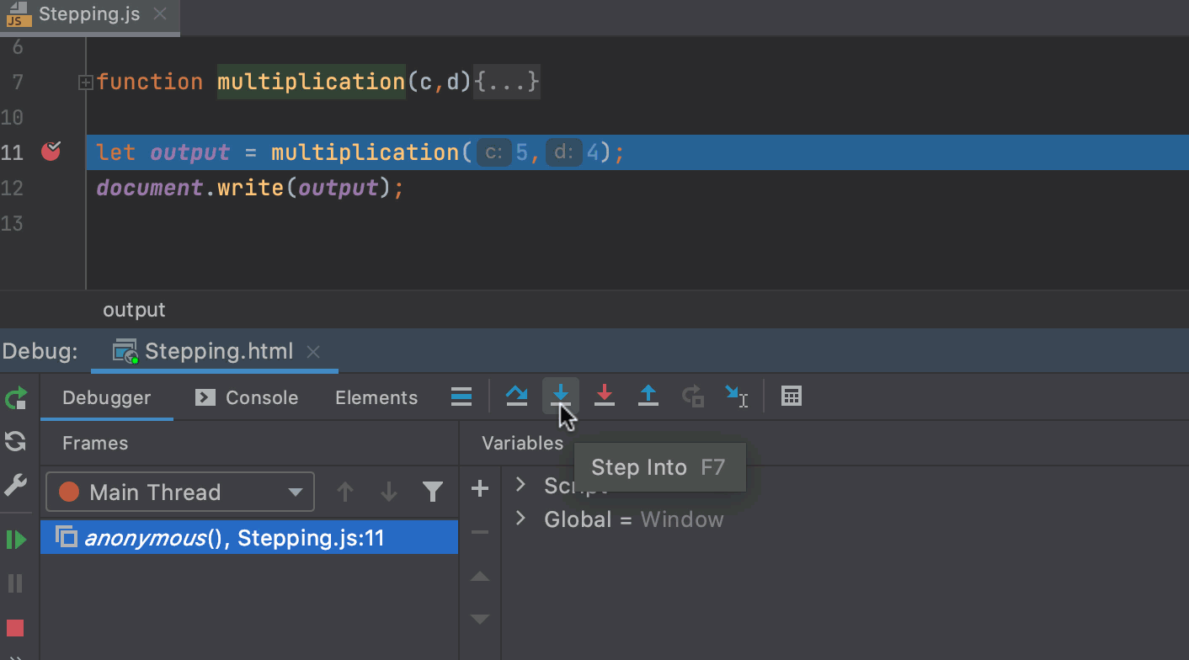Screen dimensions: 1189x660
Task: Click the Reload in browser icon
Action: [16, 441]
